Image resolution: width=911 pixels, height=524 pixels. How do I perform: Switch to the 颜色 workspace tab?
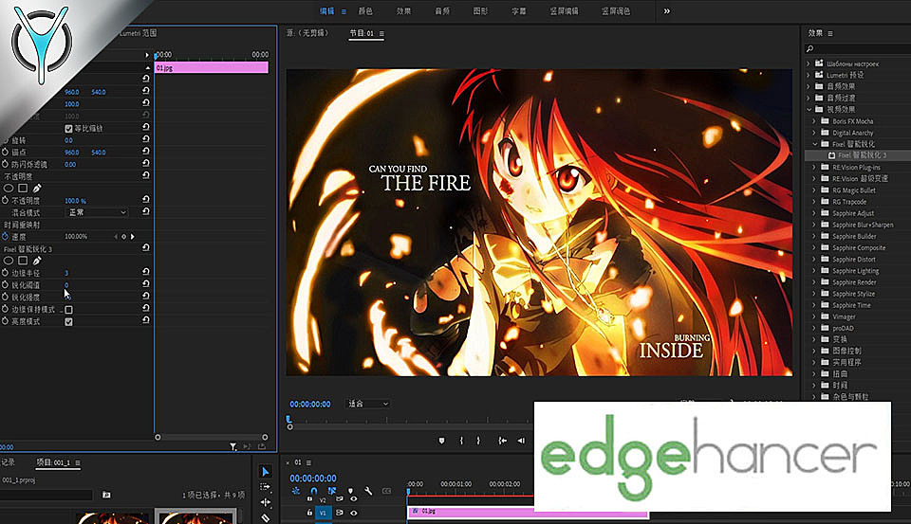[x=365, y=11]
